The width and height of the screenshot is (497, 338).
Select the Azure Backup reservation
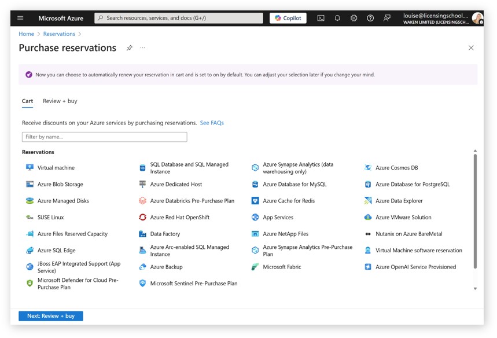pos(167,267)
